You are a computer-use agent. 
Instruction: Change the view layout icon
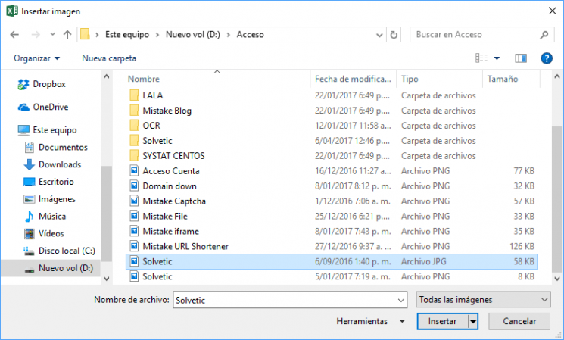(481, 58)
